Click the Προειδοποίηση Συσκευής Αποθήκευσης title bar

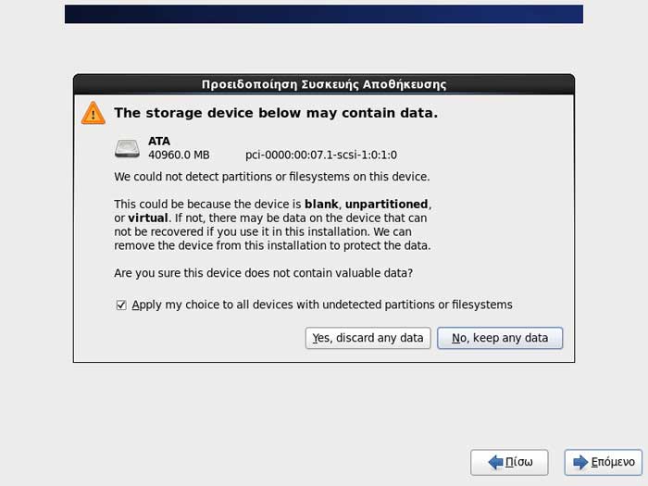pos(324,84)
